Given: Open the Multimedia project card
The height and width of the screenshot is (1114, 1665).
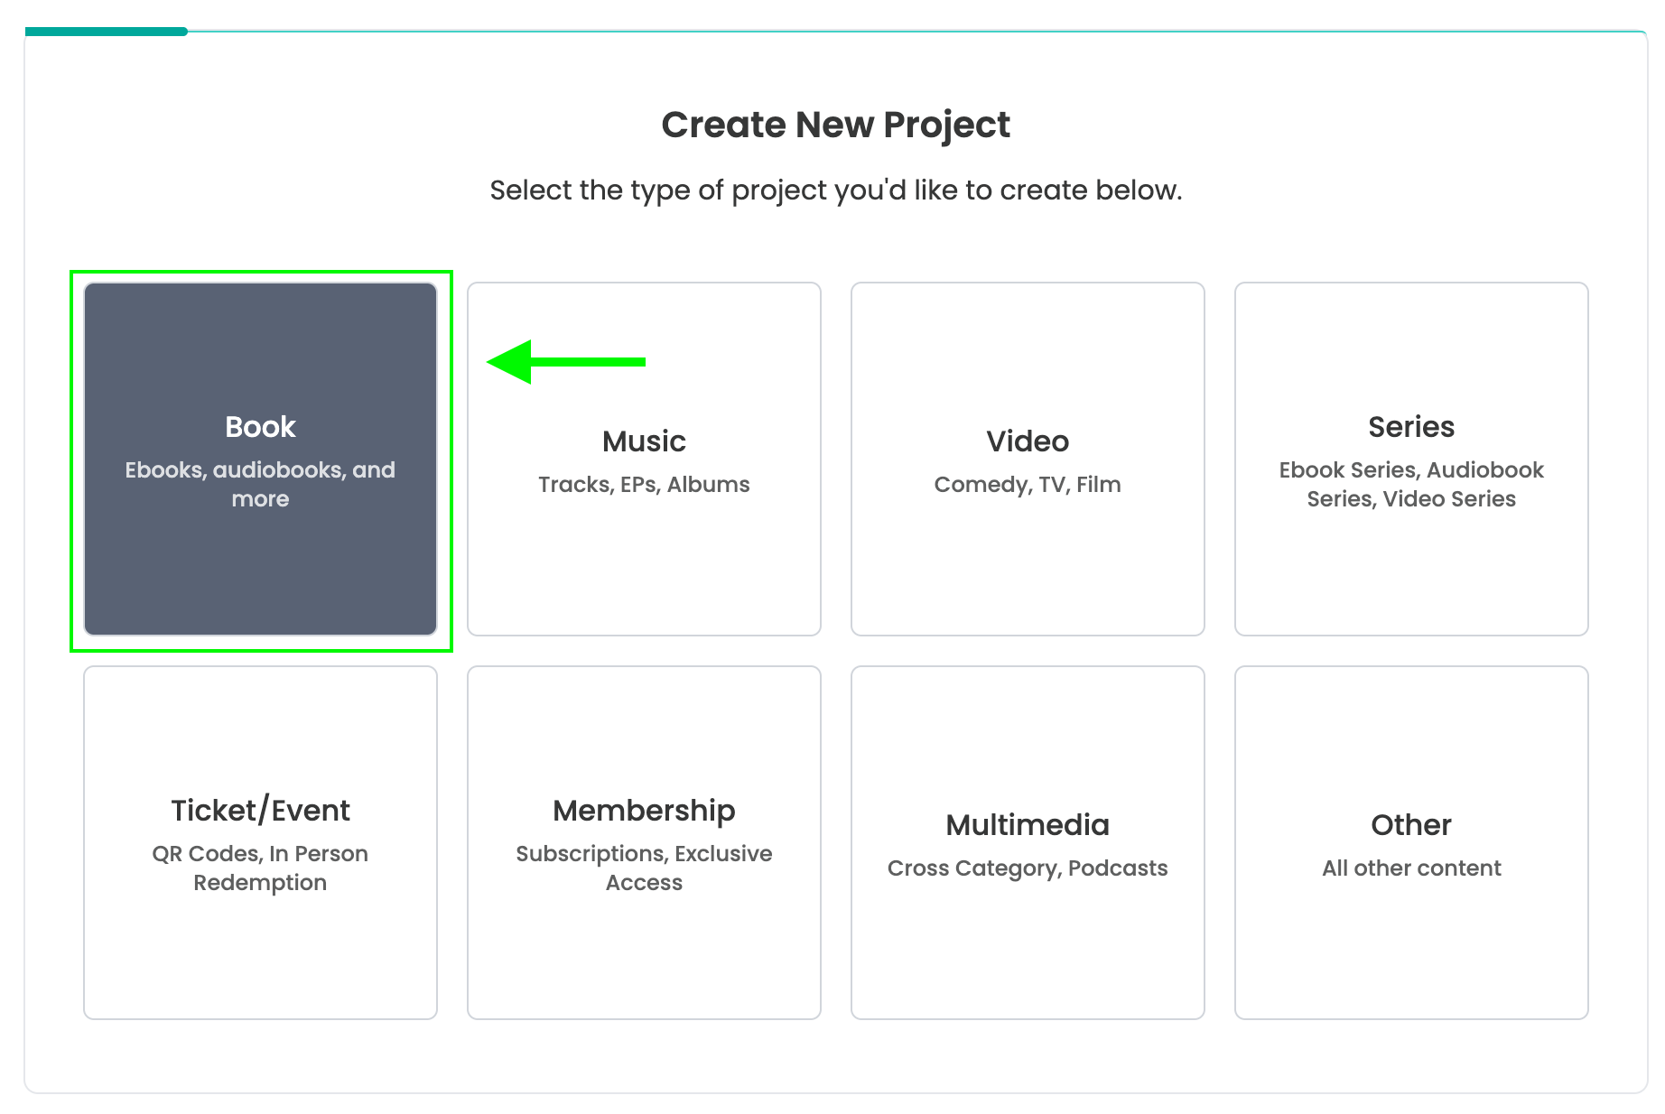Looking at the screenshot, I should (1028, 843).
